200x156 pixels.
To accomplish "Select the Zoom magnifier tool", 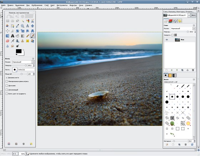I will tap(22, 26).
